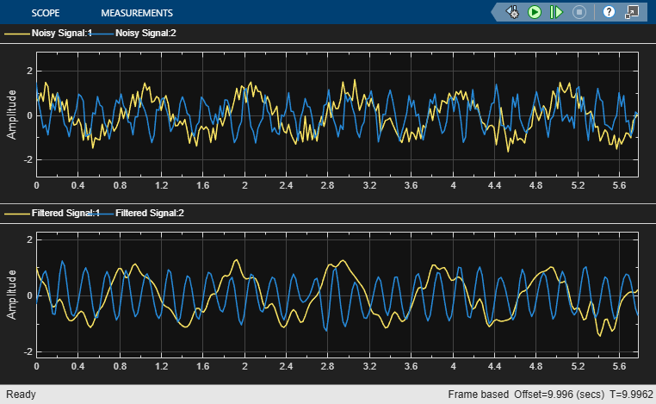Screen dimensions: 656x404
Task: Click the T=9.9962 time readout
Action: click(x=625, y=395)
